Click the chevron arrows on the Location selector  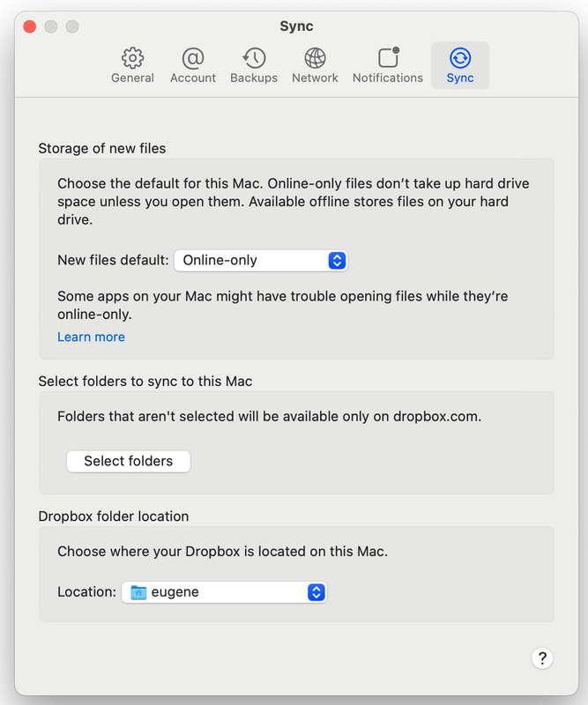coord(316,592)
